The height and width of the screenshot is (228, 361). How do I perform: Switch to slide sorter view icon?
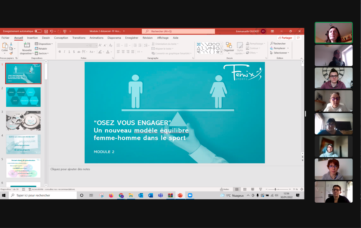[245, 189]
